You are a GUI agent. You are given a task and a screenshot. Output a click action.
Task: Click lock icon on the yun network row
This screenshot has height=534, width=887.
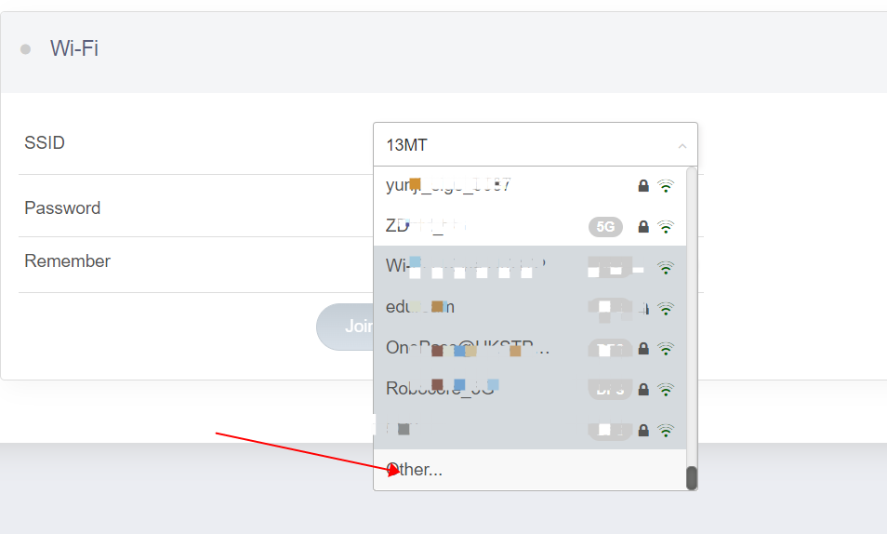(x=643, y=186)
